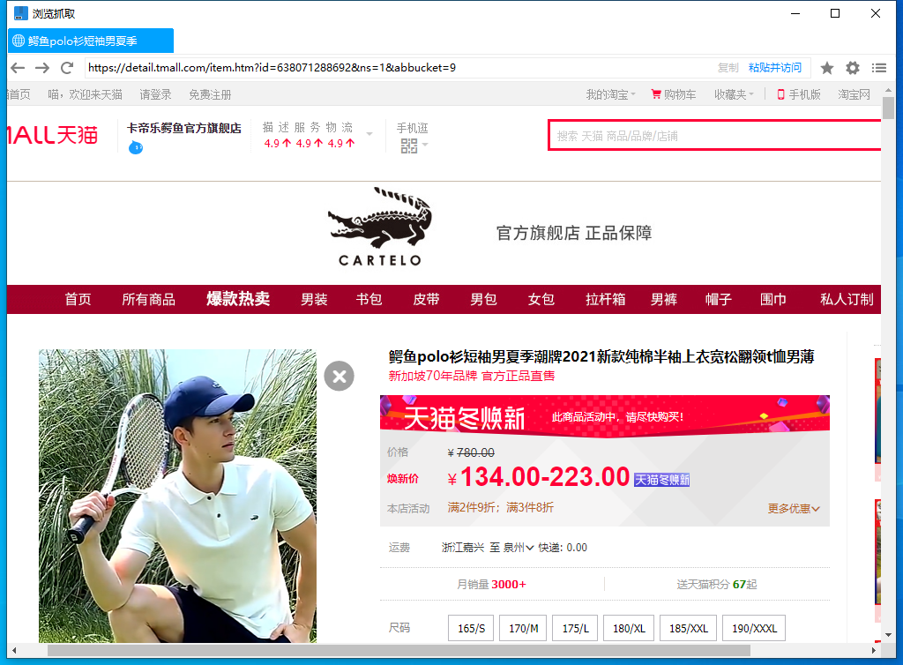Select size 165/S
Screen dimensions: 903x665
(x=472, y=628)
